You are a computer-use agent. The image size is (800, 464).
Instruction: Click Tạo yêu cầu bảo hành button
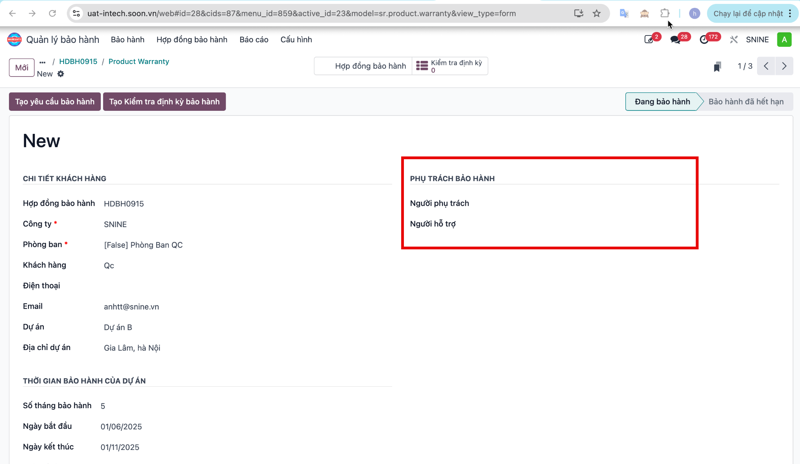click(55, 101)
